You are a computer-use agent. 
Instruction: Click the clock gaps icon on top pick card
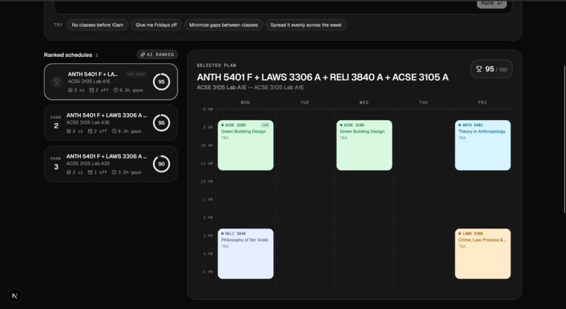coord(115,91)
